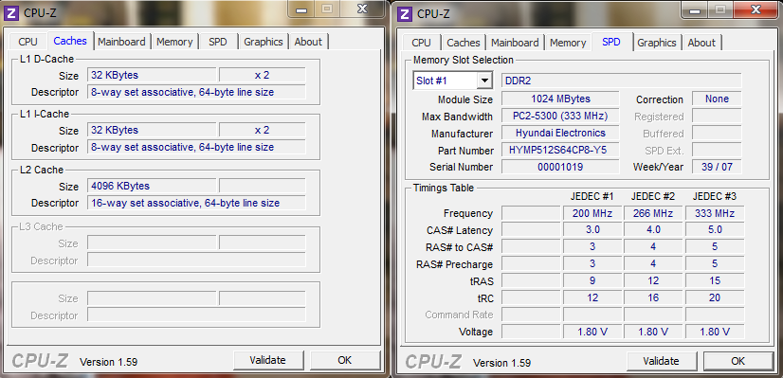Screen dimensions: 783x378
Task: Click the L1 I-Cache descriptor field
Action: 196,147
